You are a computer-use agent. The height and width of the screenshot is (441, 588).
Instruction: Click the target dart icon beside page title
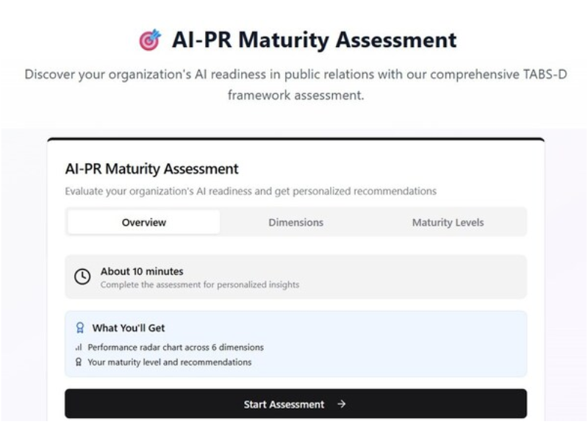point(150,40)
